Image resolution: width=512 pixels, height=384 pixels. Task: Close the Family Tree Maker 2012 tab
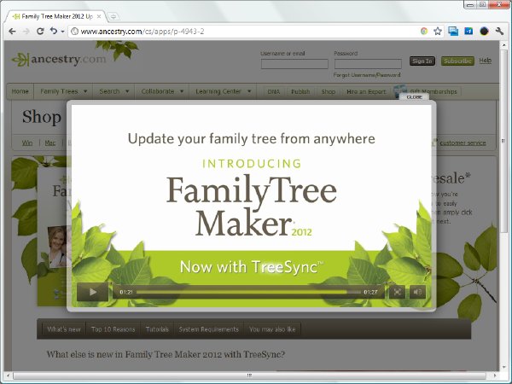click(x=99, y=16)
